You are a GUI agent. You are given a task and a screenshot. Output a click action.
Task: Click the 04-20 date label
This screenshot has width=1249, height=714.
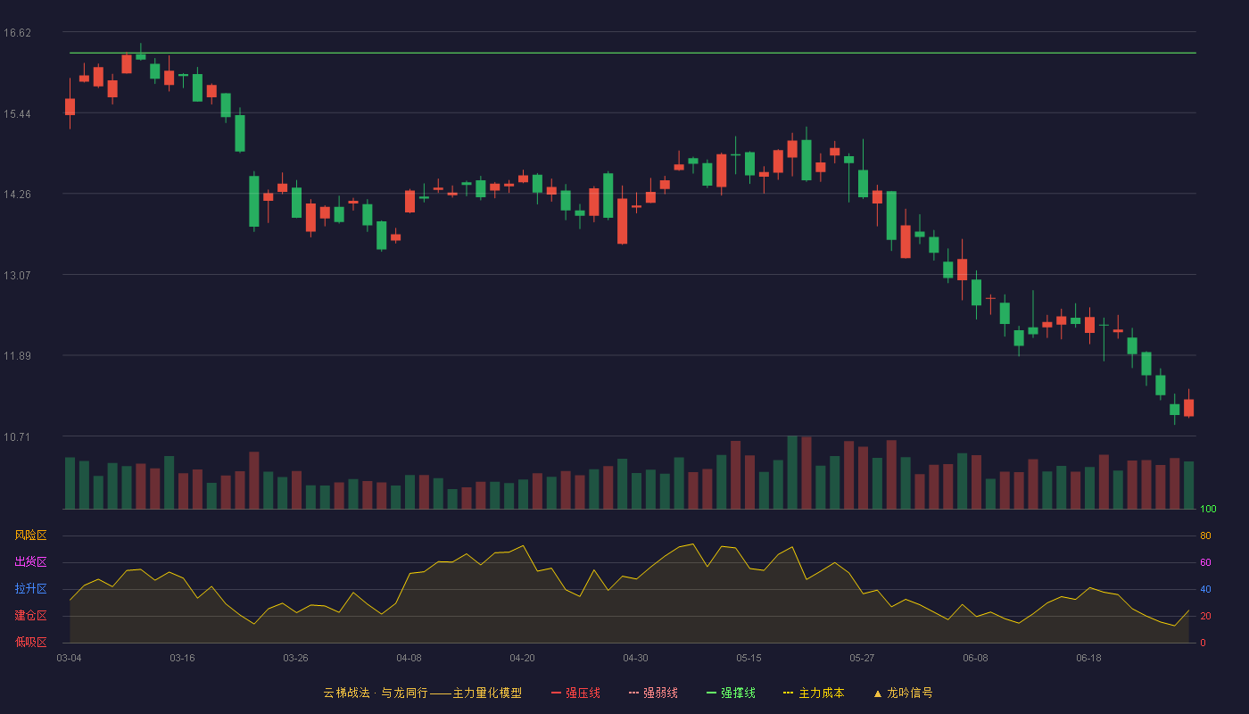pyautogui.click(x=522, y=658)
